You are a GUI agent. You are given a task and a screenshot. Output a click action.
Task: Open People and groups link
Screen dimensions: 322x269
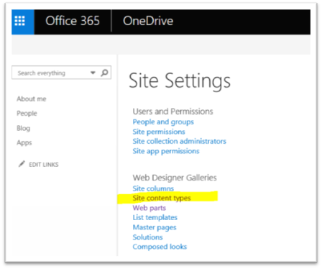163,122
